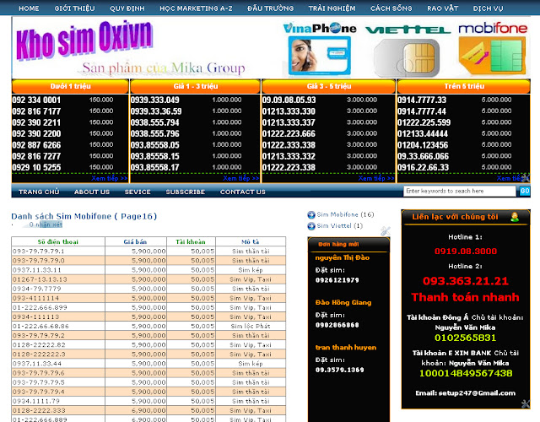Screen dimensions: 540x422
Task: Click table row 0128-2222.333
Action: [x=148, y=410]
